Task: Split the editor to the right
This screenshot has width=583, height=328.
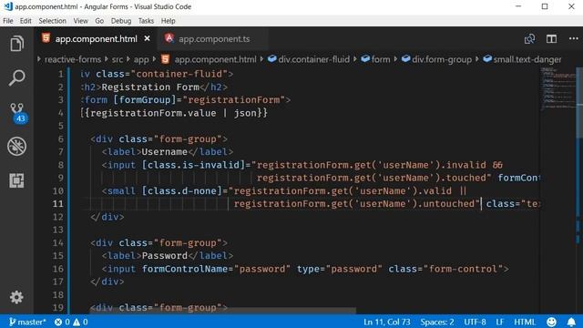Action: [551, 38]
